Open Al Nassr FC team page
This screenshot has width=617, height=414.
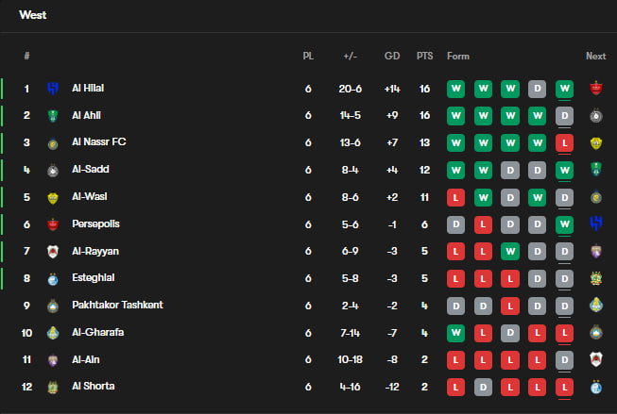99,141
